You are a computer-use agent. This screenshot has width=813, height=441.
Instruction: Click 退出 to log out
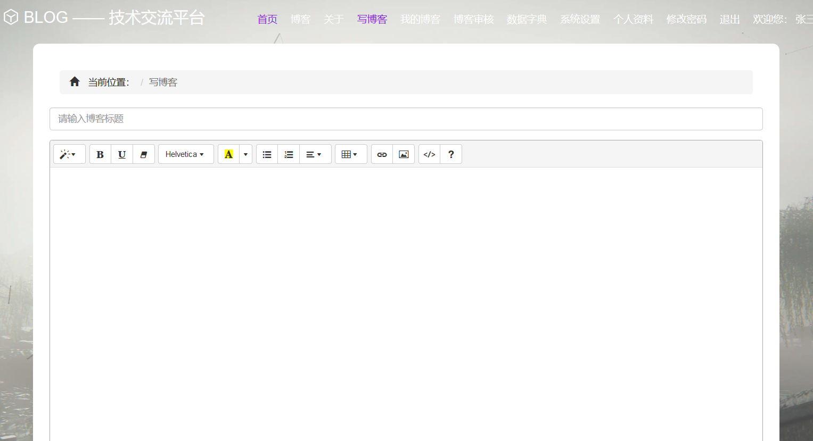(x=729, y=19)
